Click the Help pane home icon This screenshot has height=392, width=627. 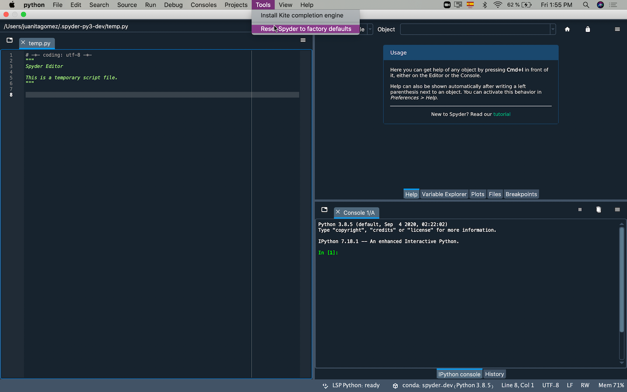point(567,29)
